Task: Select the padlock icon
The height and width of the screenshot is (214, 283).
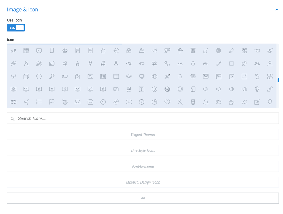Action: 129,50
